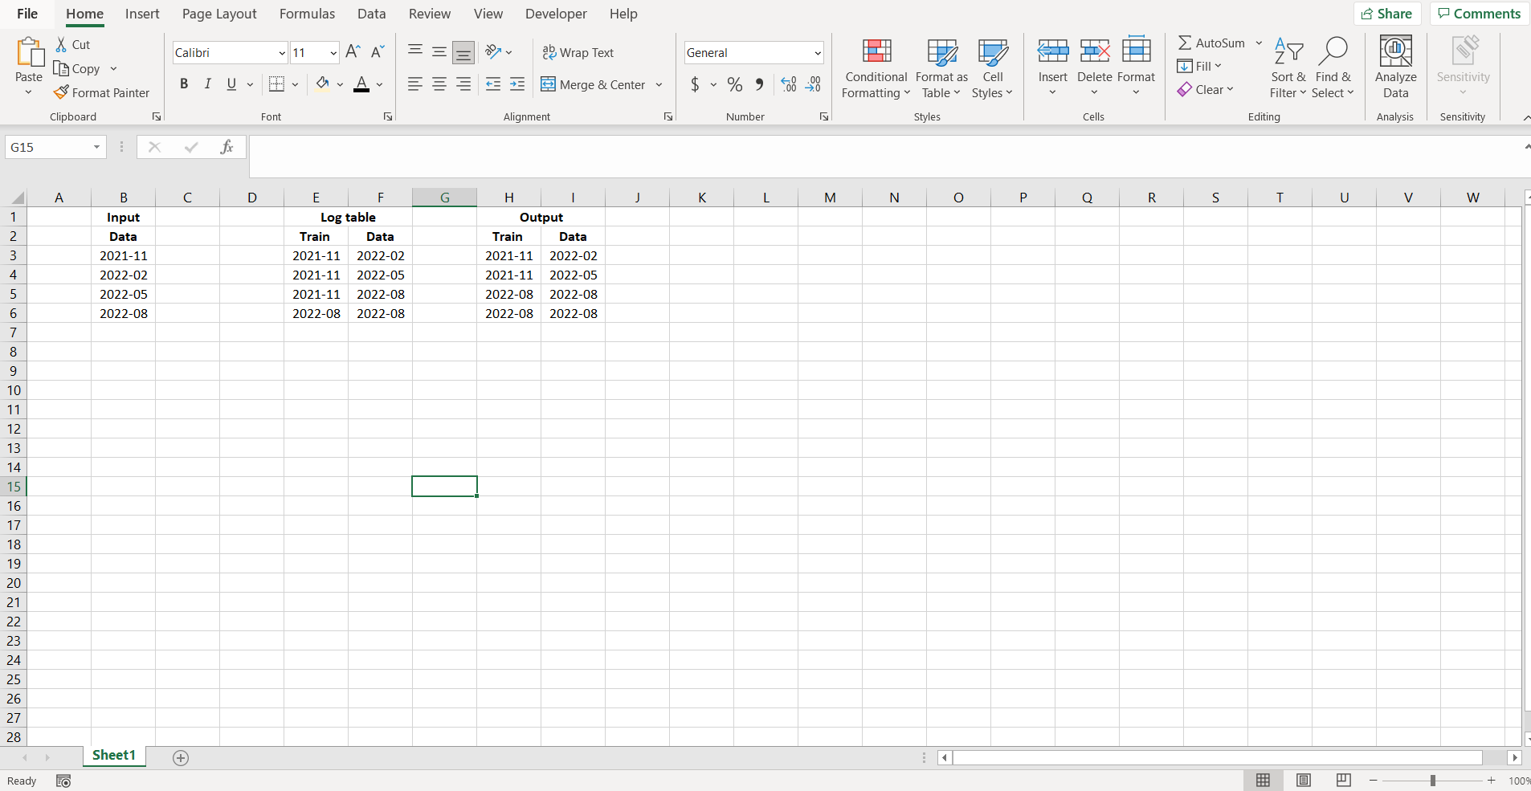Click the Increase Decimal icon

point(788,84)
